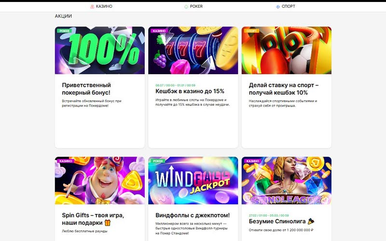Screen dimensions: 386x241
Task: Open the КАЗИНО tab
Action: (x=101, y=6)
